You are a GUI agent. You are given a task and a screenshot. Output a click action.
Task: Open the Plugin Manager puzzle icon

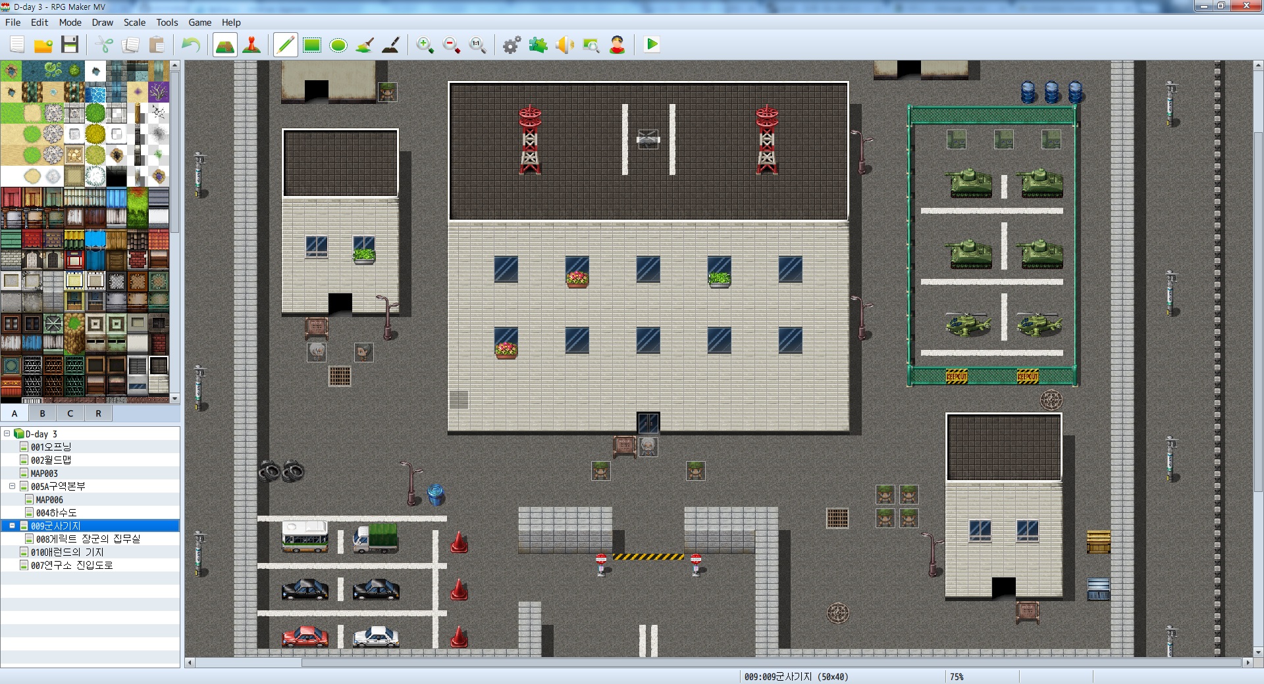point(539,45)
